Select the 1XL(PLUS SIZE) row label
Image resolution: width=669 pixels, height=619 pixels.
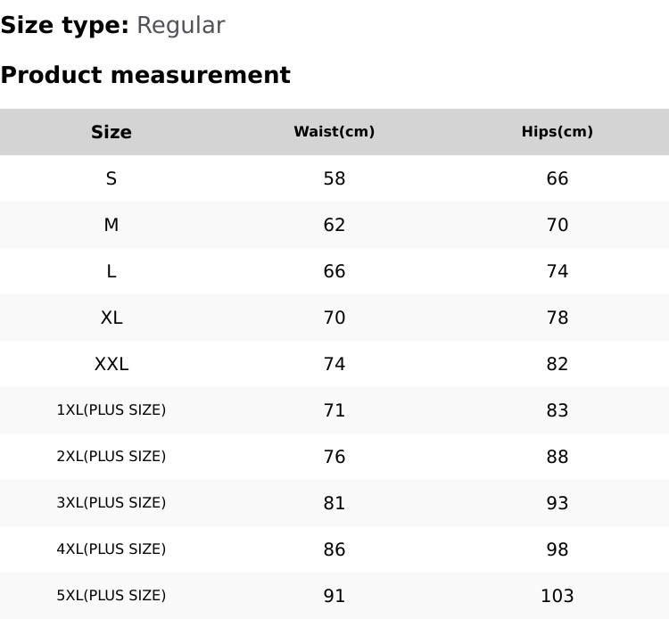coord(111,410)
